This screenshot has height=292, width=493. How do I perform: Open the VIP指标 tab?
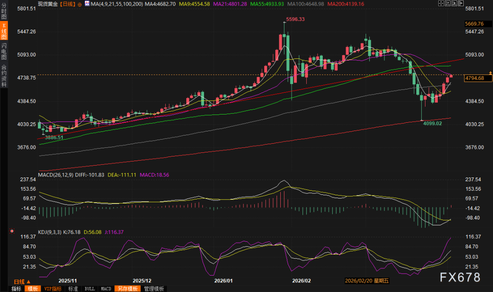pos(53,289)
